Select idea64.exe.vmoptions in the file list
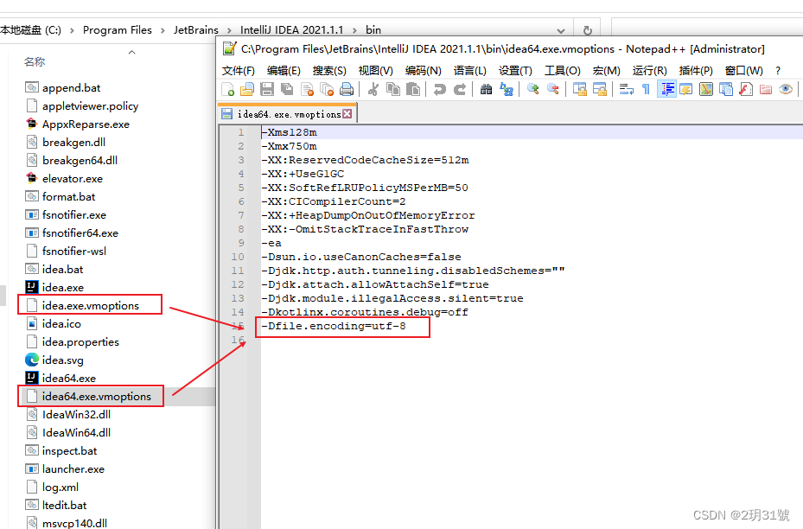Viewport: 803px width, 529px height. 96,397
